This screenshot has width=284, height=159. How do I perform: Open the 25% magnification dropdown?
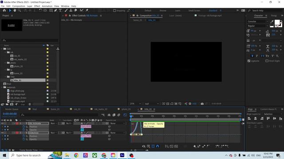(x=135, y=104)
